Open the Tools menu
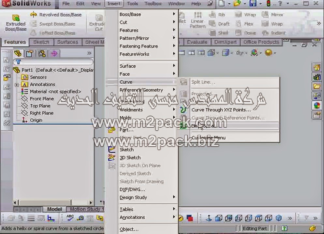This screenshot has width=324, height=234. (x=132, y=4)
